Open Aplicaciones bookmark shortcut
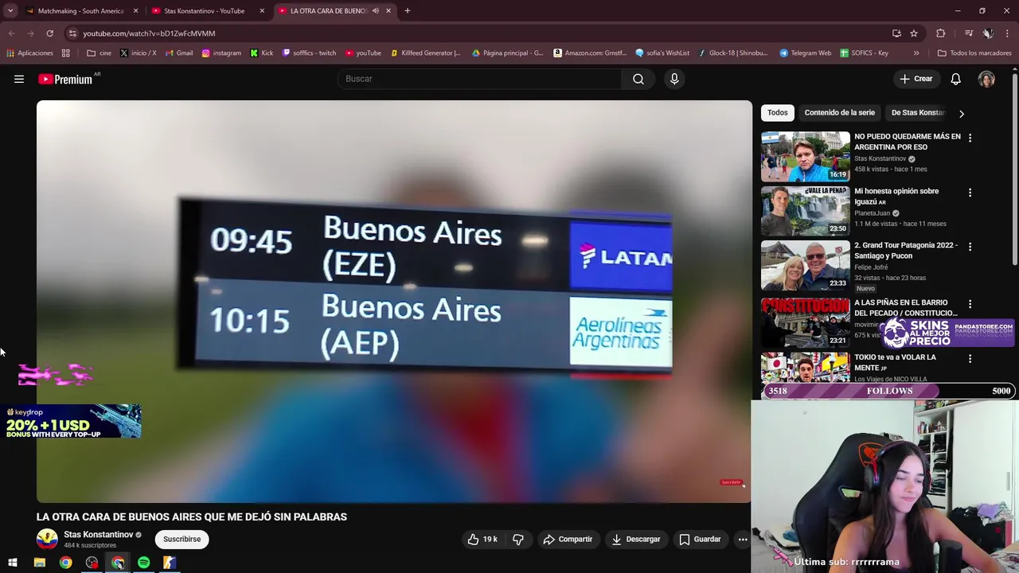Viewport: 1019px width, 573px height. coord(29,53)
